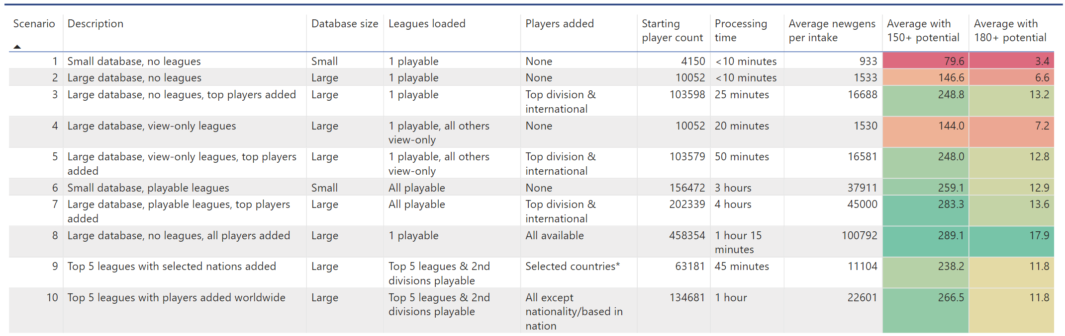Click the Average with 150+ potential header
Viewport: 1065px width, 336px height.
[x=923, y=31]
